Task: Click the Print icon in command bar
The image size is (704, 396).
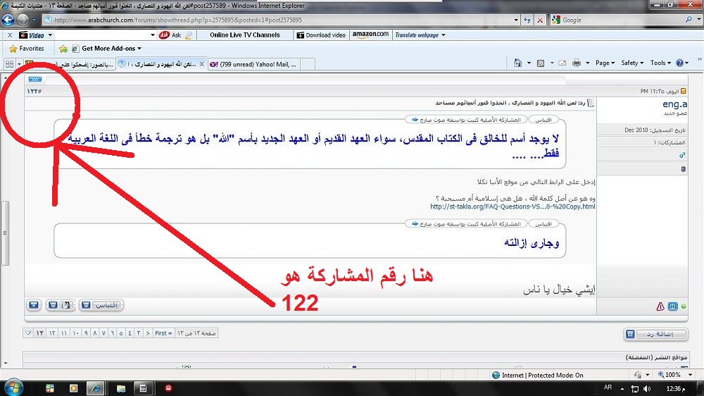Action: (x=577, y=63)
